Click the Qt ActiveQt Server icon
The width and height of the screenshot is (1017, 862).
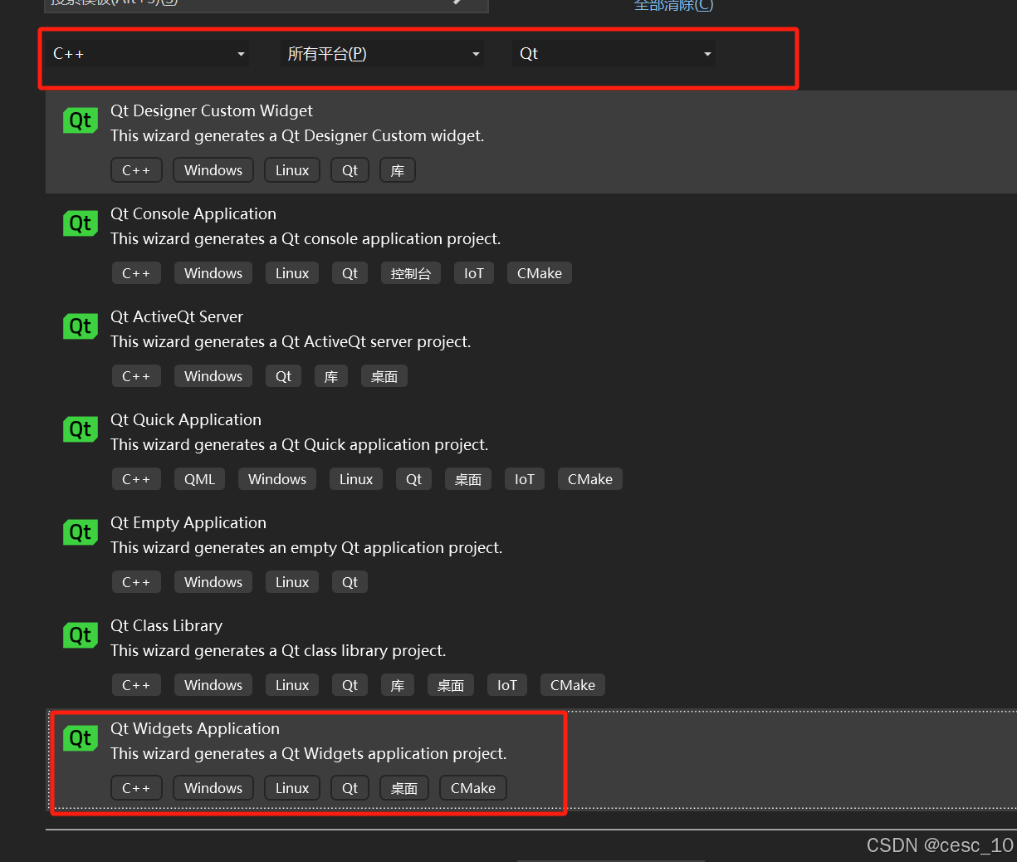[81, 326]
